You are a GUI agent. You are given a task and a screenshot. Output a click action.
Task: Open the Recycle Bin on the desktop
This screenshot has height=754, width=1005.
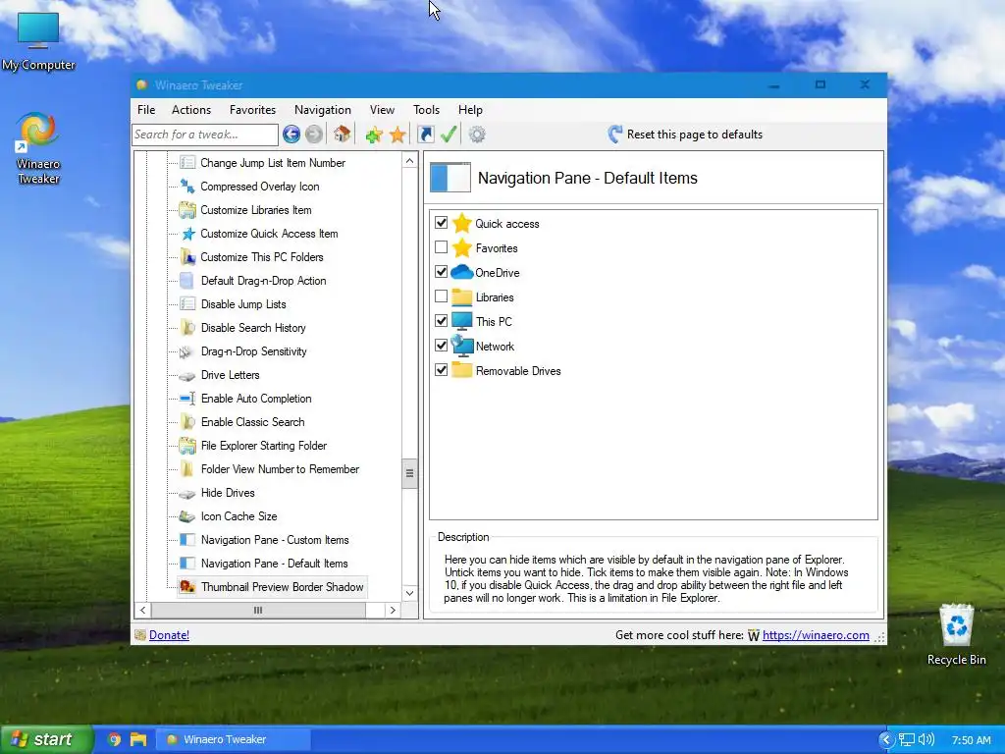point(956,635)
